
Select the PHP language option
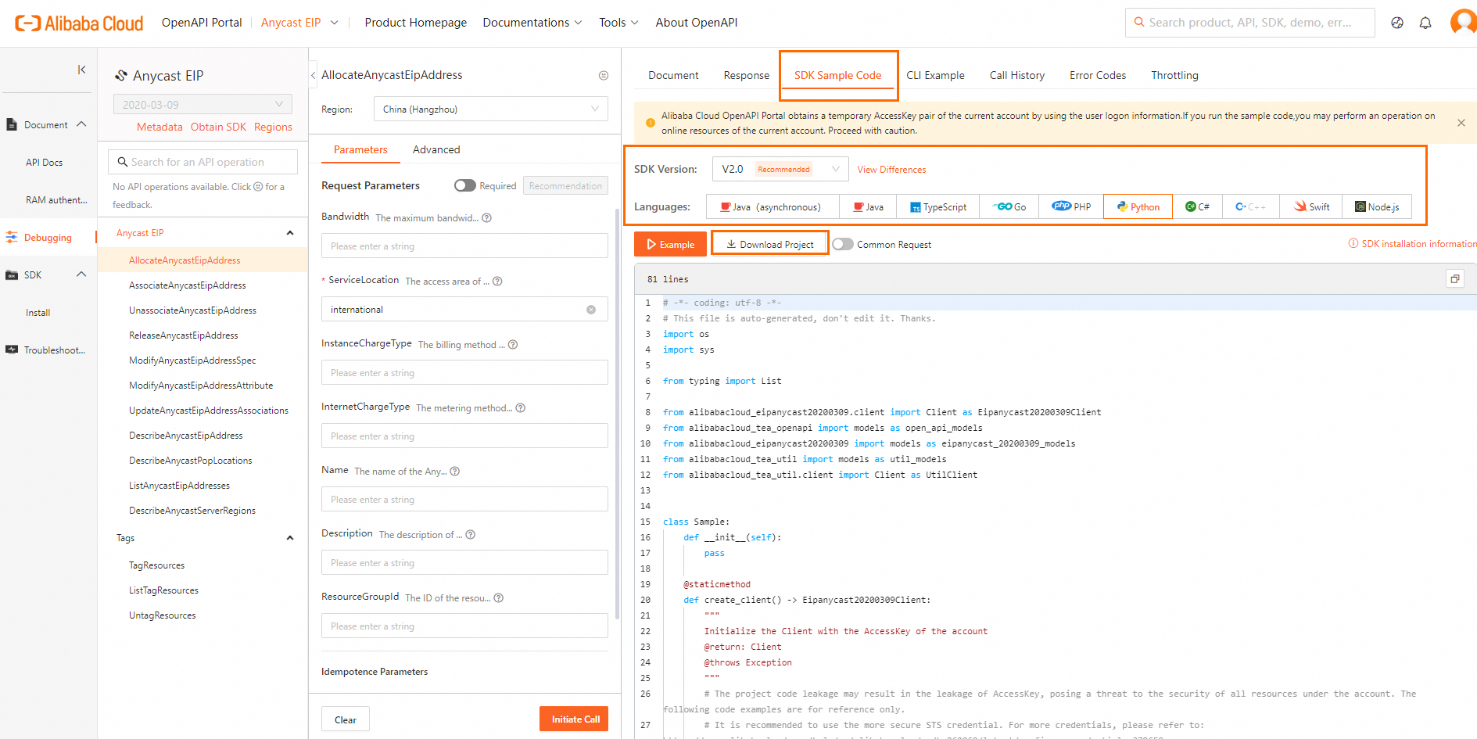[x=1071, y=207]
